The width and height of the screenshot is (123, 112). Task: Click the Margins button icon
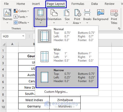point(40,13)
